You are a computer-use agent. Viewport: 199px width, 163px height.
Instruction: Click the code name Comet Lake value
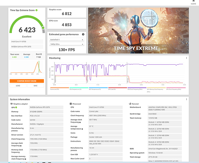point(106,112)
